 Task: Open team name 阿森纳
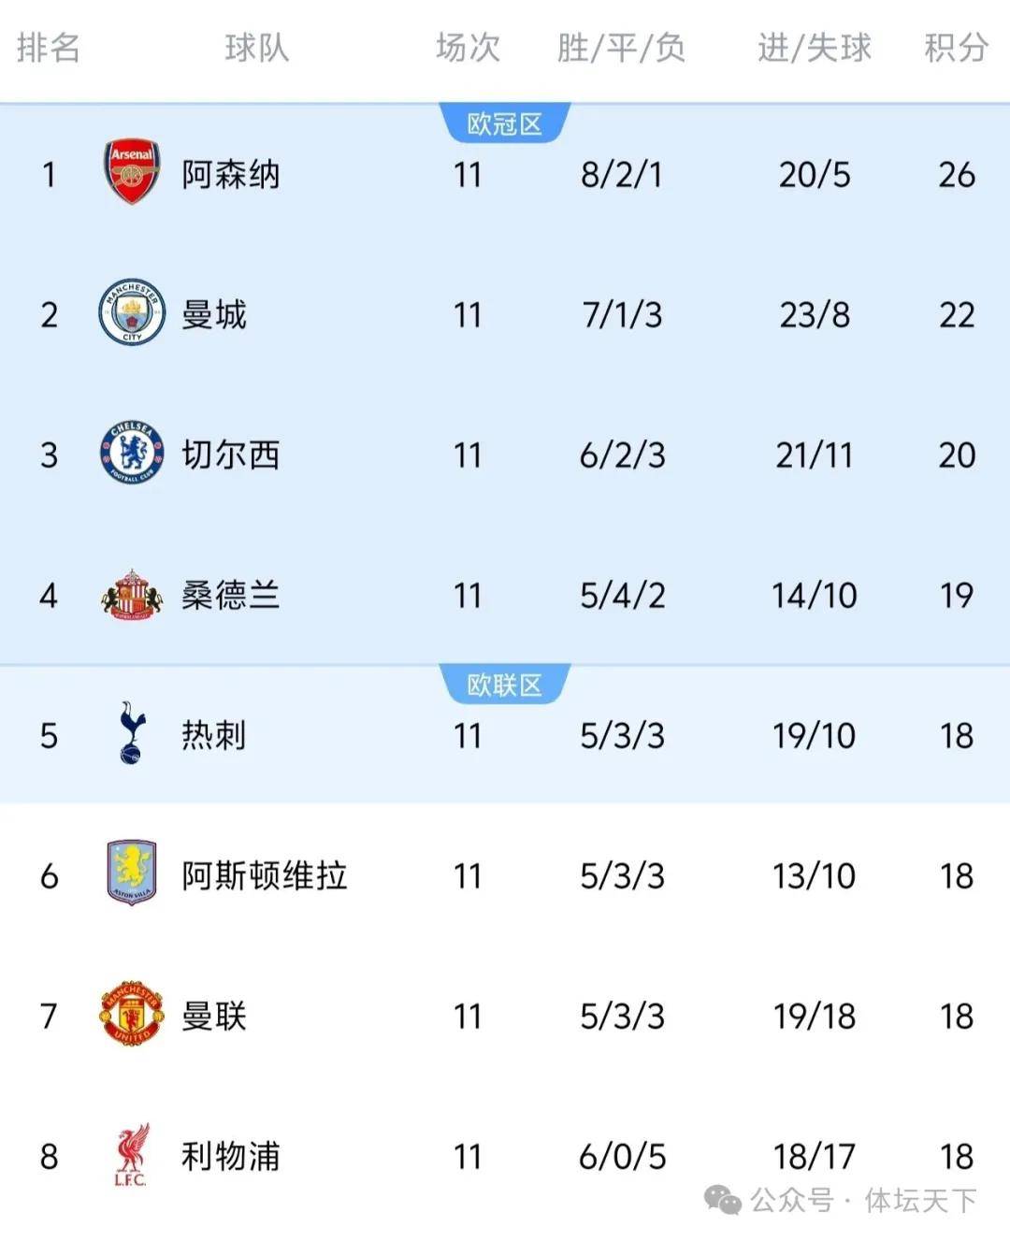coord(231,175)
